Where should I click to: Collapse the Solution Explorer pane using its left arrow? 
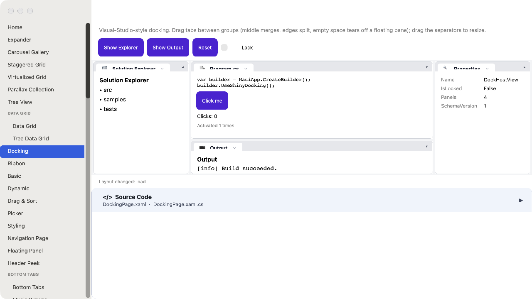pyautogui.click(x=182, y=67)
